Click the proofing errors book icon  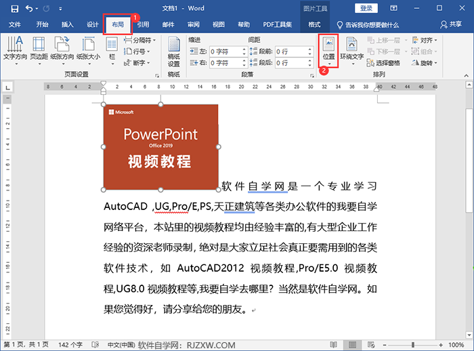coord(95,345)
